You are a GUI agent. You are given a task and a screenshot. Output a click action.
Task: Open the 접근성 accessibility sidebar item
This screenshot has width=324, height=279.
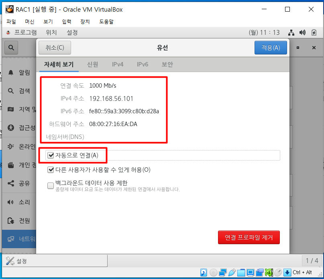coord(19,128)
